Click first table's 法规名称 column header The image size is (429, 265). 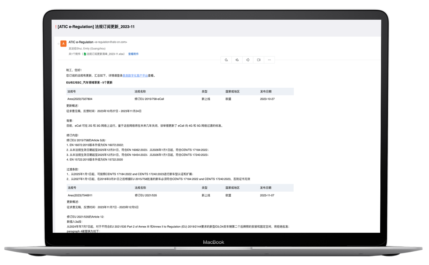point(140,91)
